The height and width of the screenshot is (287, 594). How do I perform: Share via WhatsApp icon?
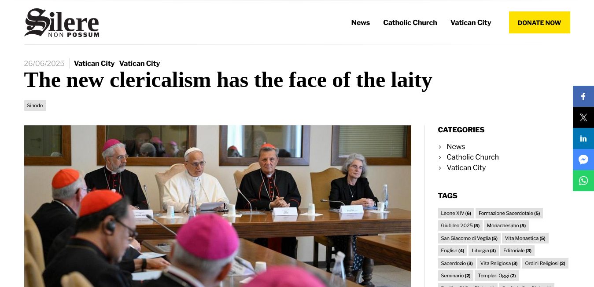pyautogui.click(x=583, y=181)
